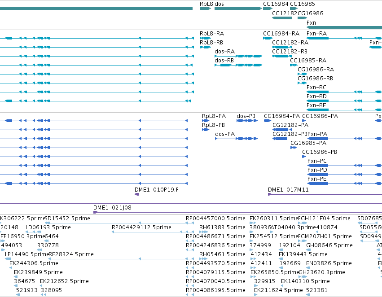This screenshot has height=297, width=382.
Task: Click the dos-RA transcript label
Action: (x=224, y=52)
